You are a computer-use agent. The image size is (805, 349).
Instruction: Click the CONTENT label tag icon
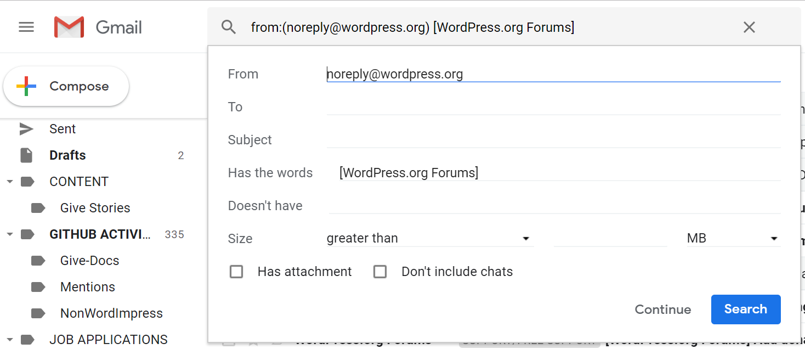(27, 182)
